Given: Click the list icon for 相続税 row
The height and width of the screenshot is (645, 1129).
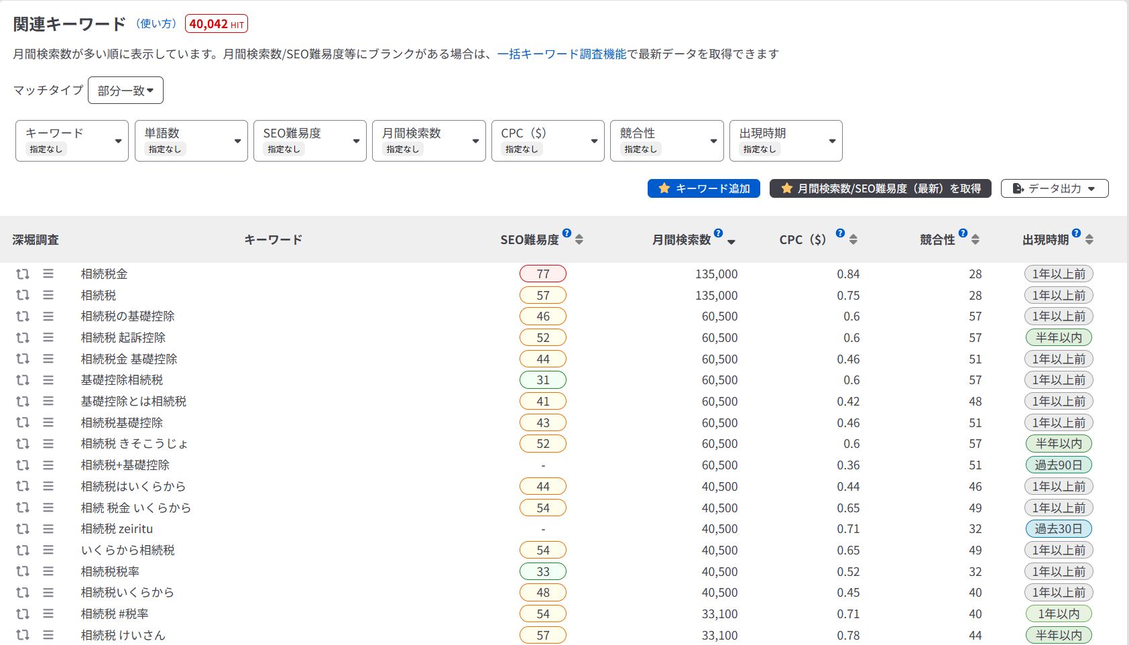Looking at the screenshot, I should (x=48, y=295).
